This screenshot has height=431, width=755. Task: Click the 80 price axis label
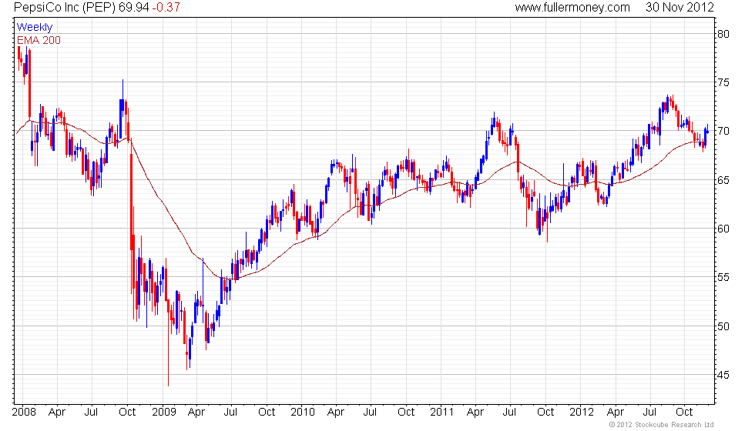point(723,34)
